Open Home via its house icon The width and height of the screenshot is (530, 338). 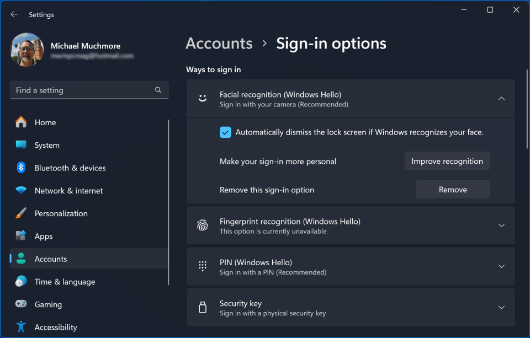pyautogui.click(x=21, y=122)
